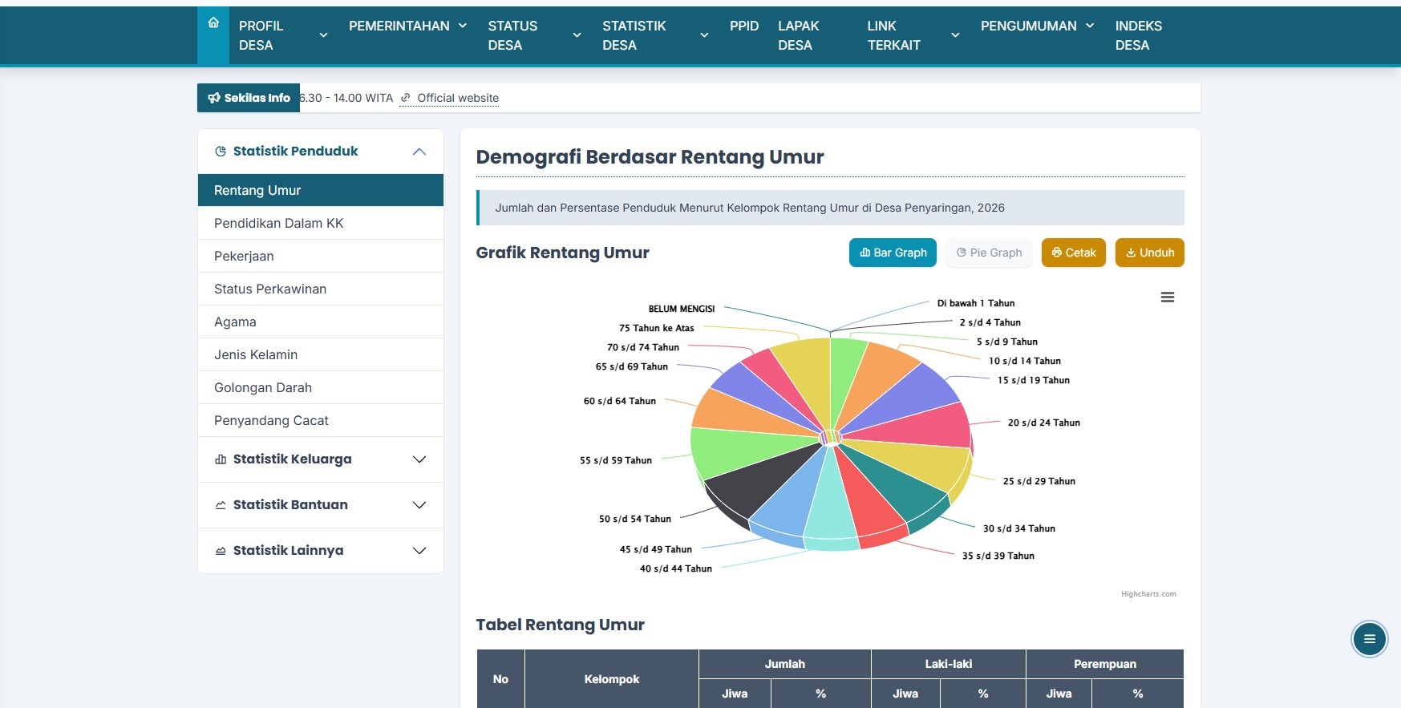Open the floating round menu button
The height and width of the screenshot is (708, 1401).
[x=1369, y=639]
